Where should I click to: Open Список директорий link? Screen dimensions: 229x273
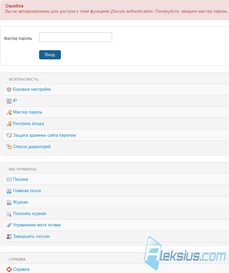click(x=32, y=147)
